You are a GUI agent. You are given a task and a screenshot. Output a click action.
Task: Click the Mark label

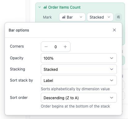click(x=47, y=17)
